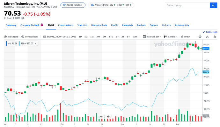Viewport: 220px width, 127px height.
Task: Open chart settings gear icon
Action: (200, 37)
